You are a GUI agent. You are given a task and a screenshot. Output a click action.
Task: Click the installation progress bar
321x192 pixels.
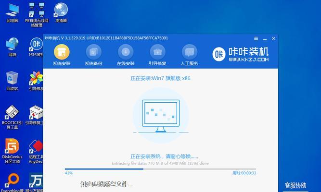161,169
